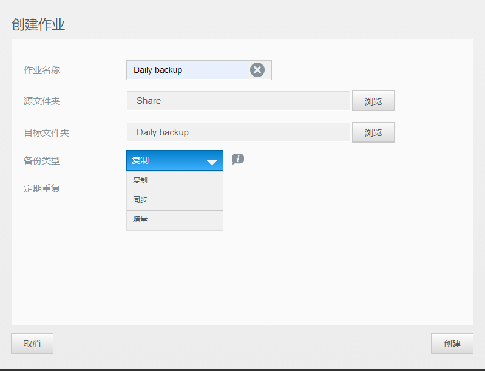485x371 pixels.
Task: Click the 定期重复 label
Action: tap(42, 188)
